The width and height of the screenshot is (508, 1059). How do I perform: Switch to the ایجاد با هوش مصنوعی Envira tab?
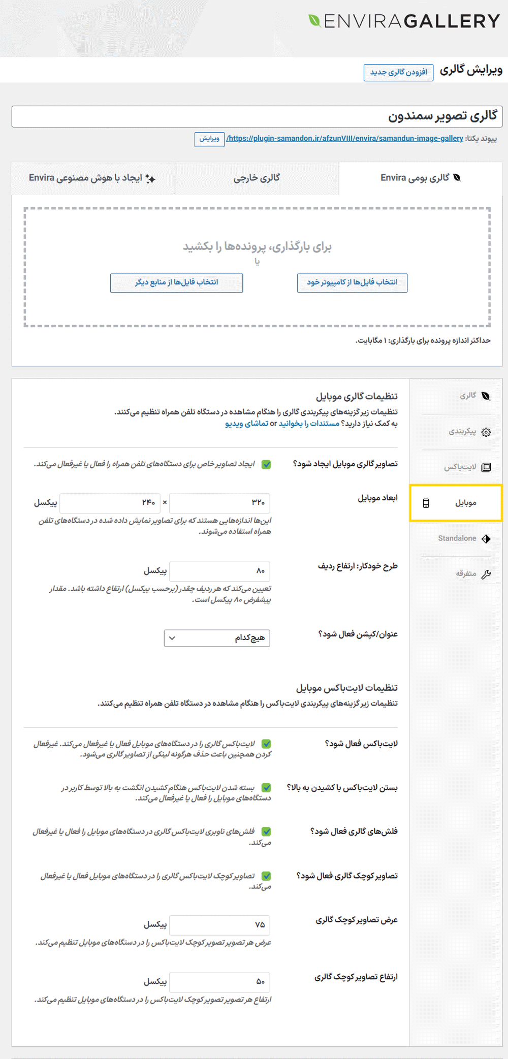(x=92, y=178)
